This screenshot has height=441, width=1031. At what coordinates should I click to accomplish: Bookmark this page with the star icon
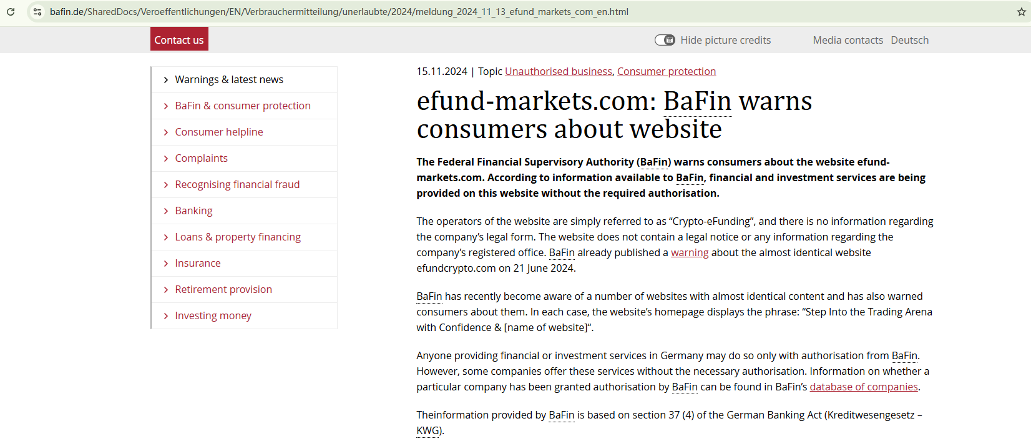(1022, 12)
